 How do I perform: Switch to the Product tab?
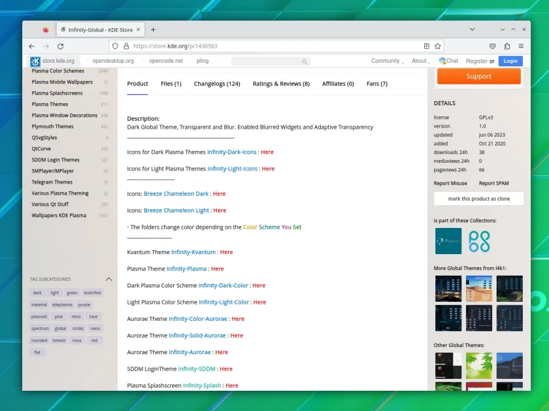click(x=138, y=84)
